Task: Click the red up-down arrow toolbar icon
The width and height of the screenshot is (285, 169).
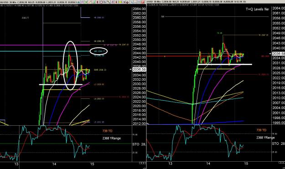Action: coord(116,2)
